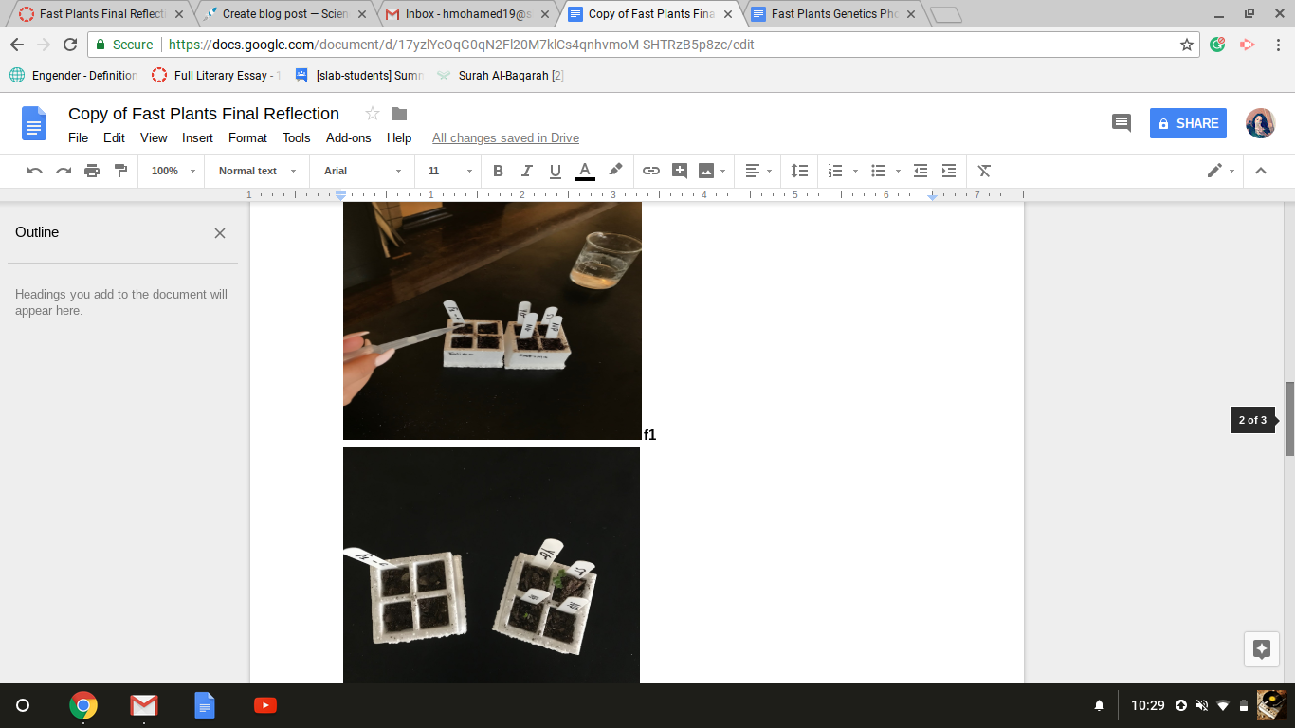Screen dimensions: 1295x728
Task: Select the Paint format tool
Action: [x=120, y=171]
